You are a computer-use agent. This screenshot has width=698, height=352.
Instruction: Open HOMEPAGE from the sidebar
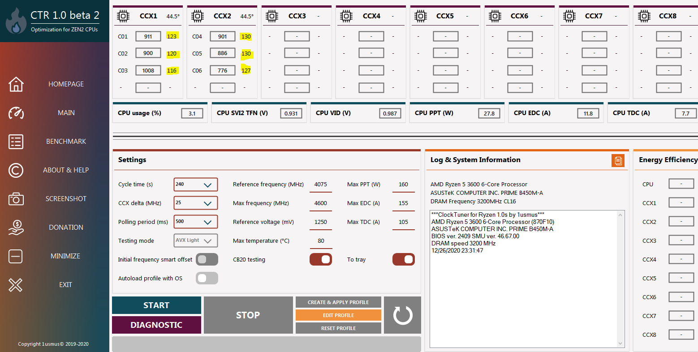click(x=66, y=84)
